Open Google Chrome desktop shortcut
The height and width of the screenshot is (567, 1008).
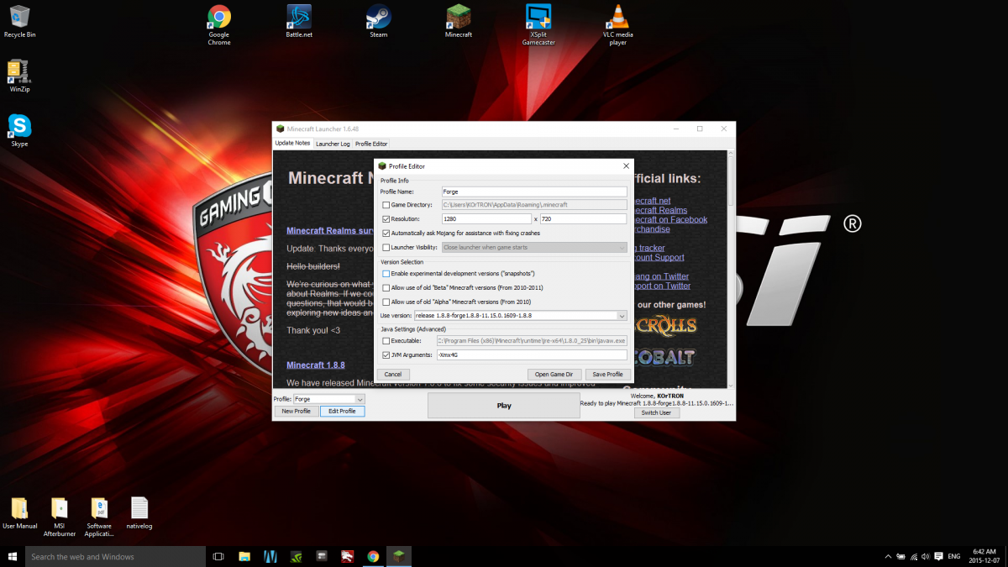point(219,25)
